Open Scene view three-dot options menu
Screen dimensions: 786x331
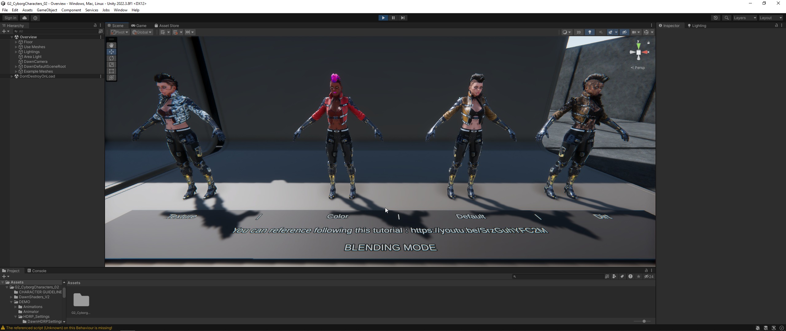click(x=652, y=25)
